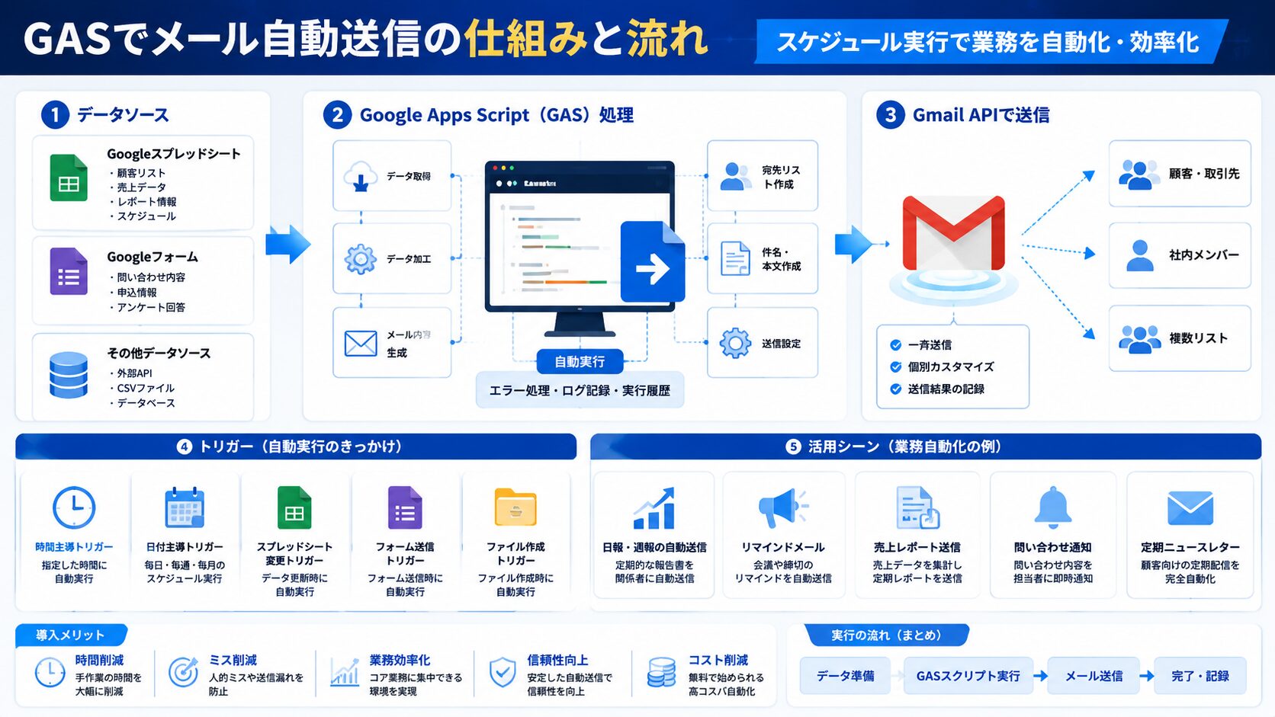Click the 売上データ list item
This screenshot has width=1275, height=717.
click(141, 187)
